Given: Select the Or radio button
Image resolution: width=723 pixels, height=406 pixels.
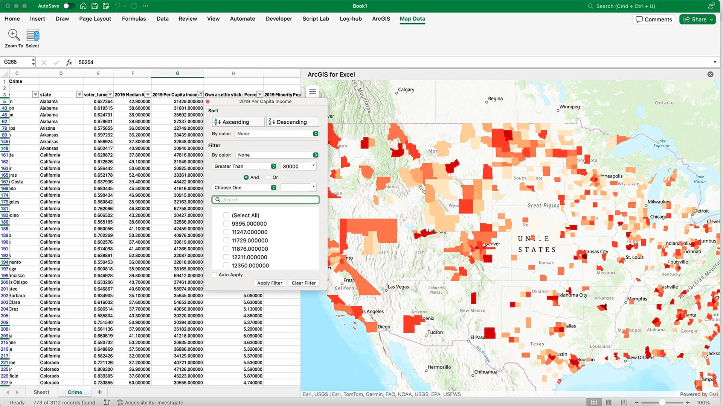Looking at the screenshot, I should click(268, 177).
